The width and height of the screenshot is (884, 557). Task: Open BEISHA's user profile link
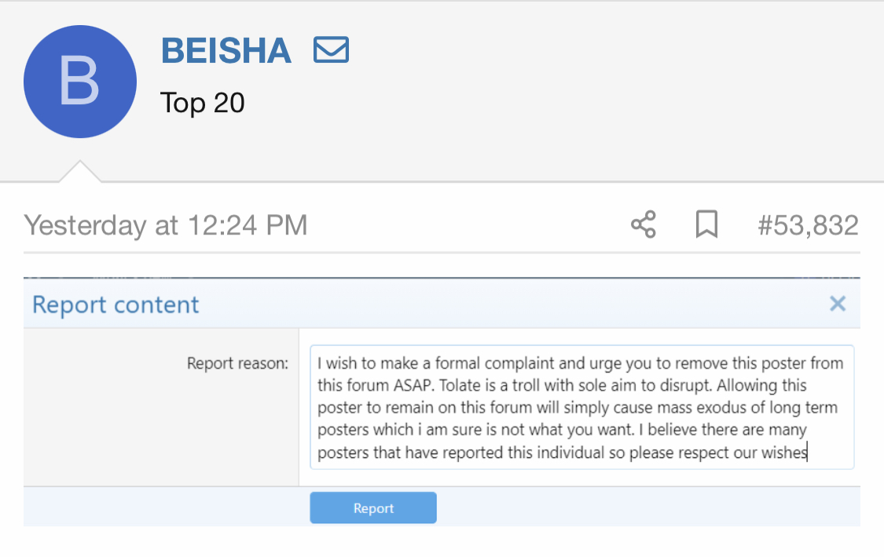pos(226,51)
